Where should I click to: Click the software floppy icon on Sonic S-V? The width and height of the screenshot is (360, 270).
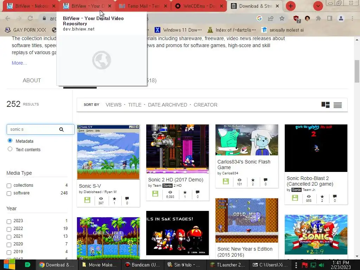click(x=87, y=200)
